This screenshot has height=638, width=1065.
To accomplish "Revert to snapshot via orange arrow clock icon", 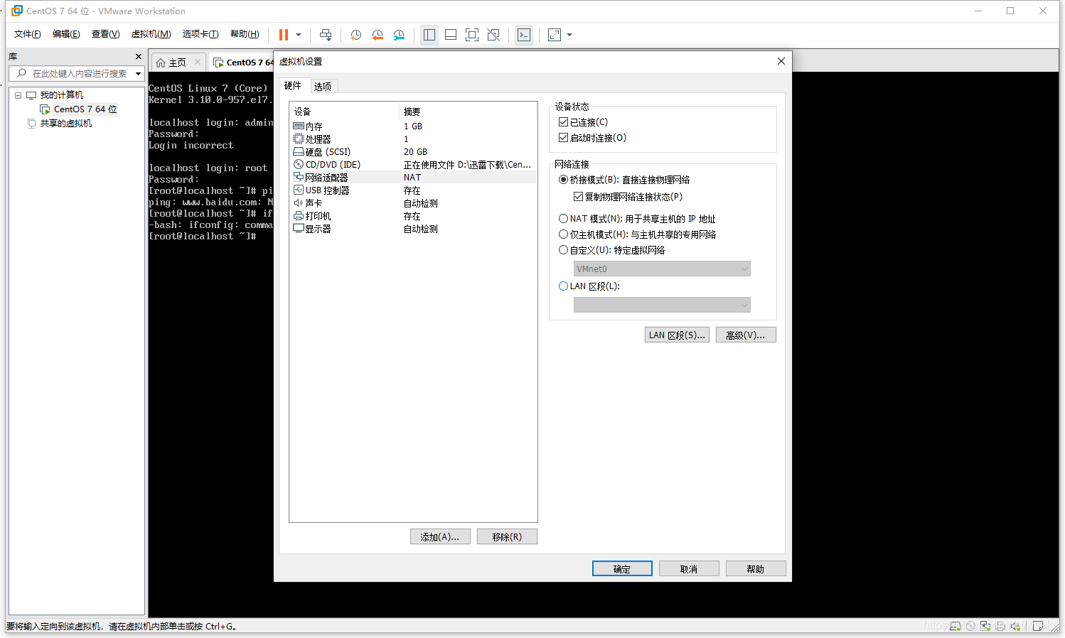I will pyautogui.click(x=378, y=35).
